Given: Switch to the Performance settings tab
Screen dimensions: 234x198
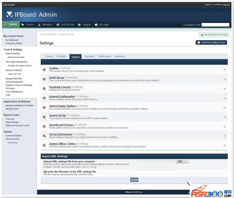Looking at the screenshot, I should [x=105, y=56].
